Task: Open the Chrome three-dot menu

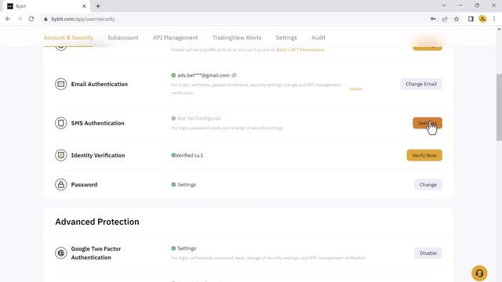Action: (x=494, y=19)
